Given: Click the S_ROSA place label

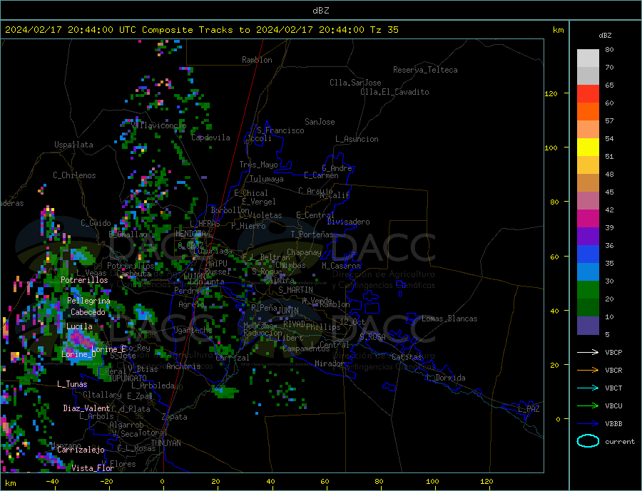Looking at the screenshot, I should tap(372, 337).
